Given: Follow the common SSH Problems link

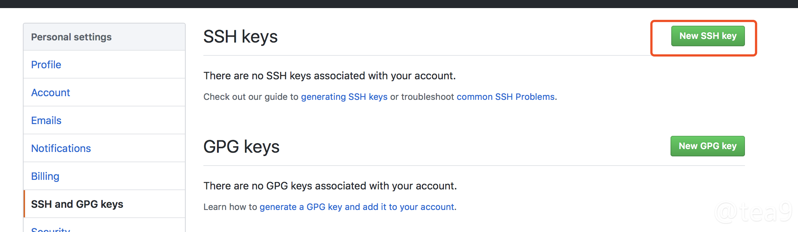Looking at the screenshot, I should tap(506, 97).
